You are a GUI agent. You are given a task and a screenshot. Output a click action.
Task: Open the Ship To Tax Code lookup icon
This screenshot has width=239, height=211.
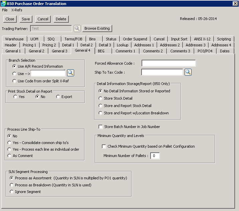tap(188, 72)
